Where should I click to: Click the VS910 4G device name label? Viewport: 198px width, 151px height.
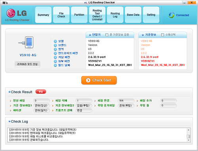click(28, 55)
